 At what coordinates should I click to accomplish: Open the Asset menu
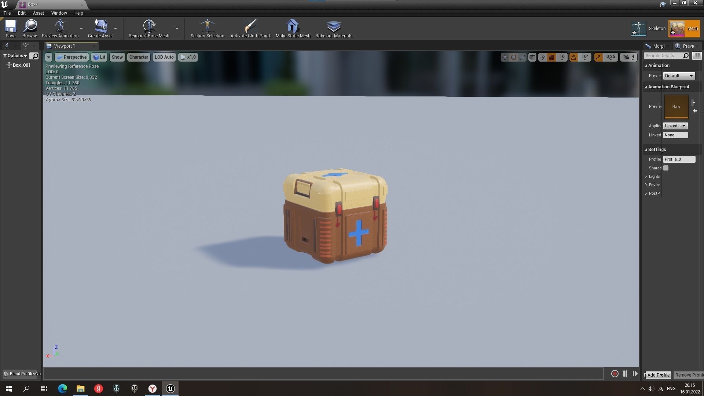click(x=38, y=13)
